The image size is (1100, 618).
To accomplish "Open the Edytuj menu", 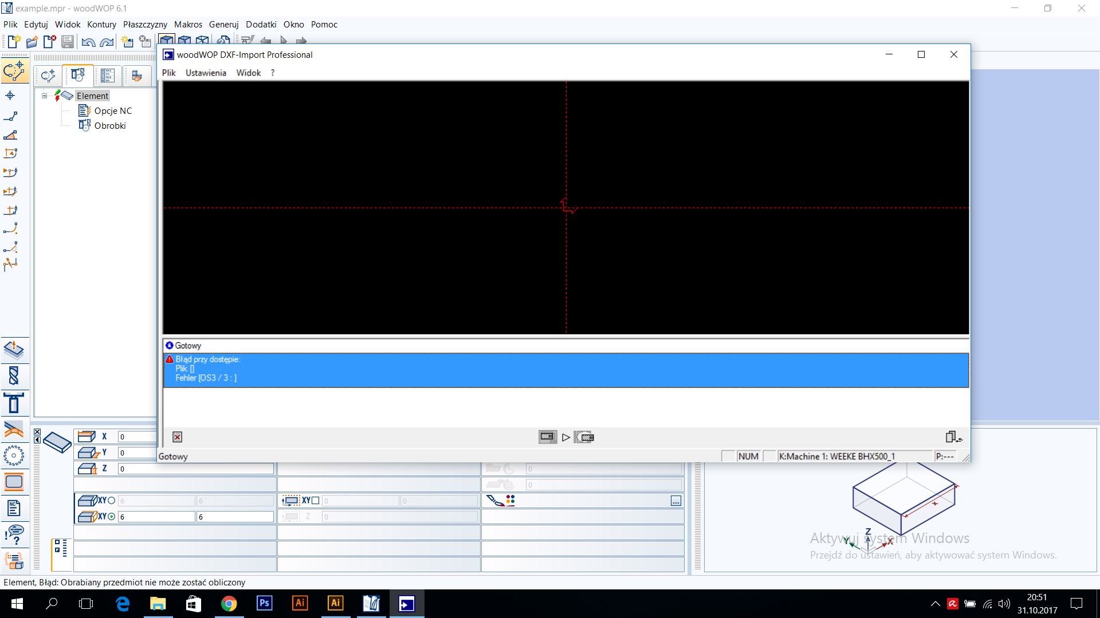I will (36, 24).
